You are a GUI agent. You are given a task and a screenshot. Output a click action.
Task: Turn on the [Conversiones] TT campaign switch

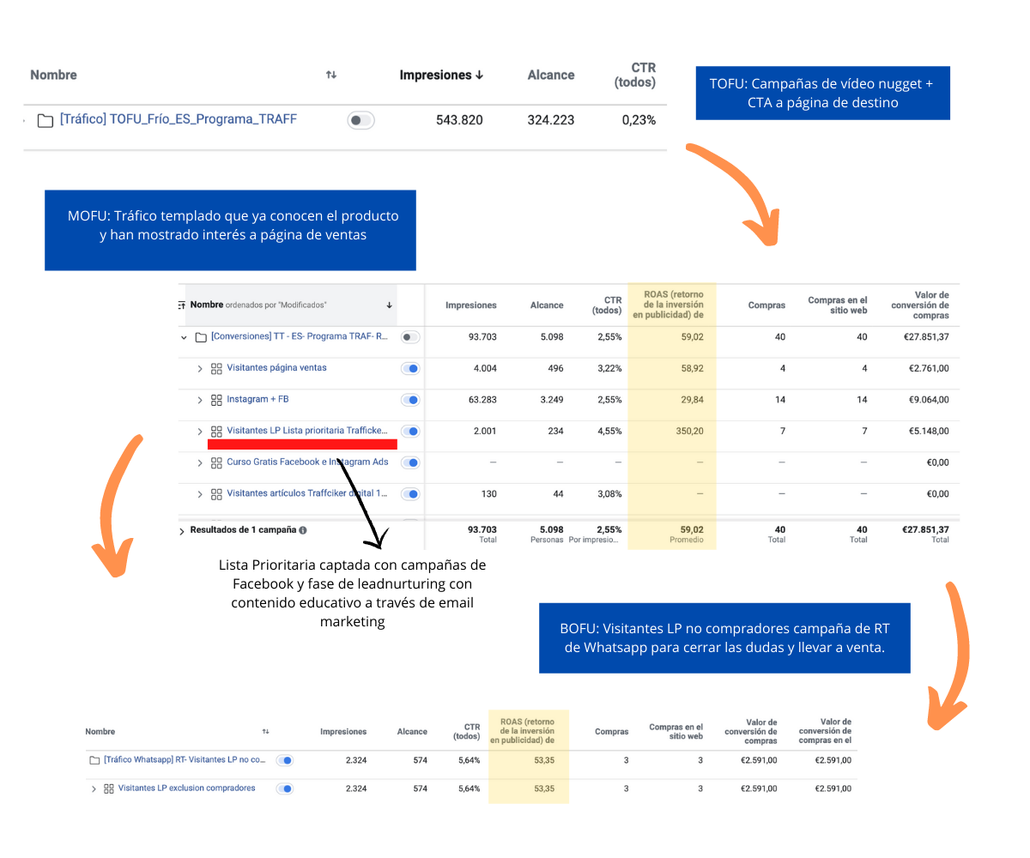(x=411, y=337)
